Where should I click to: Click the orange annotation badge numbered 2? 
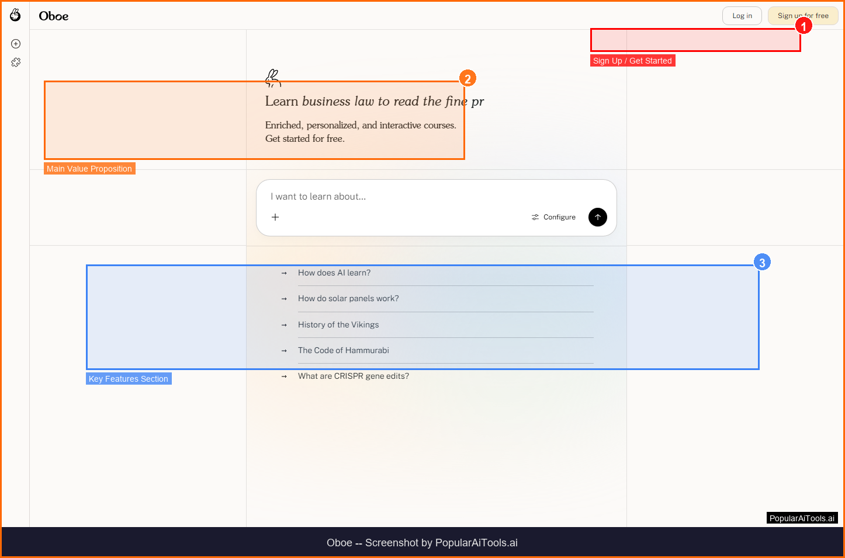[x=467, y=79]
